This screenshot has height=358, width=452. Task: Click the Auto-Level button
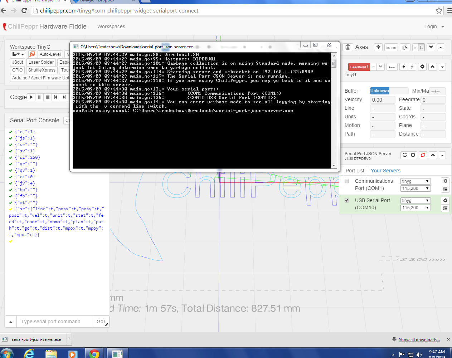[x=50, y=54]
